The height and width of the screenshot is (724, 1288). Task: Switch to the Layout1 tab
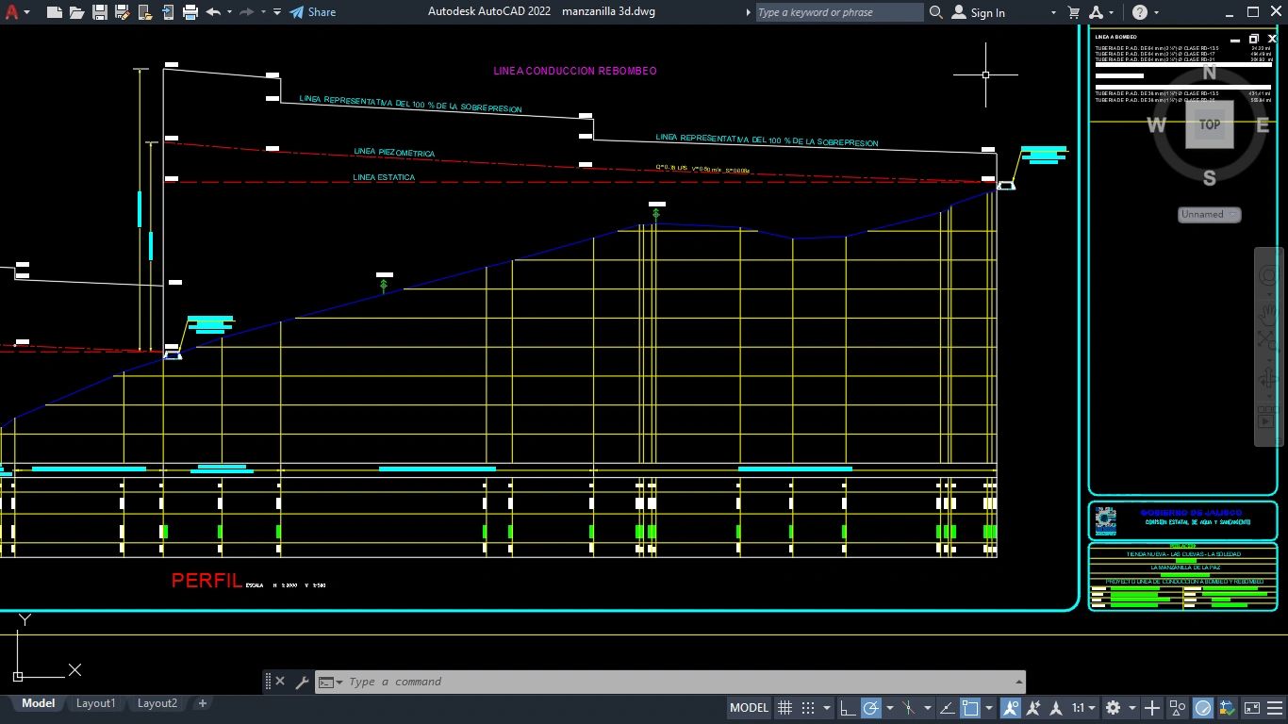point(95,703)
